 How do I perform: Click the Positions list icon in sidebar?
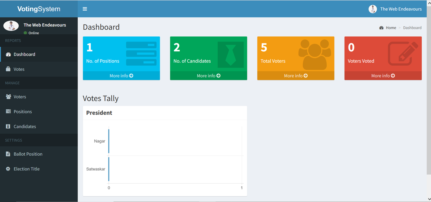pyautogui.click(x=8, y=111)
